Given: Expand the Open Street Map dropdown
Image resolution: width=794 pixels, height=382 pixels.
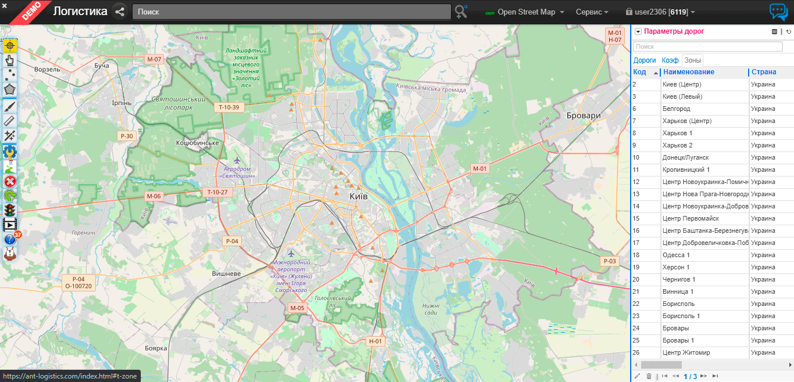Looking at the screenshot, I should pos(526,12).
